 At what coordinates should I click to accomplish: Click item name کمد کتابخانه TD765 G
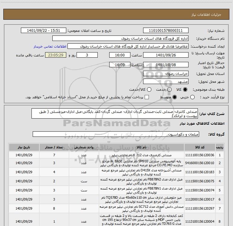(142, 220)
